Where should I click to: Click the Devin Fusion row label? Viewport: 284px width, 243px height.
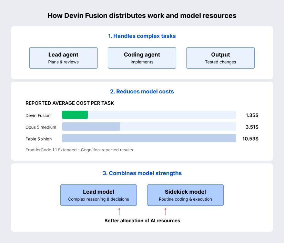[38, 115]
